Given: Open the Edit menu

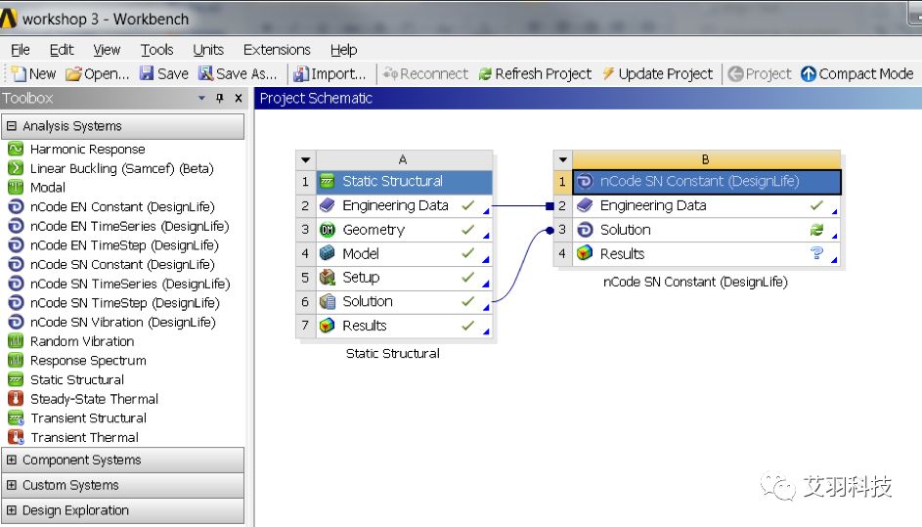Looking at the screenshot, I should tap(62, 50).
